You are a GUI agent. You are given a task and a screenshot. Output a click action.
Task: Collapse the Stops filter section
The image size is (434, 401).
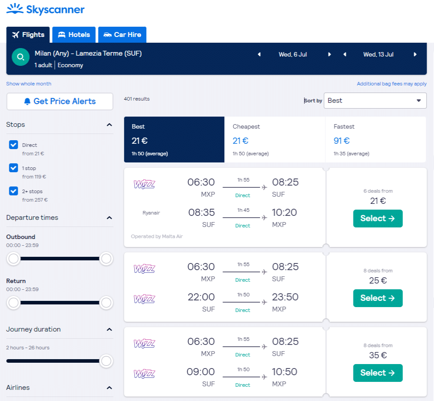pyautogui.click(x=109, y=125)
